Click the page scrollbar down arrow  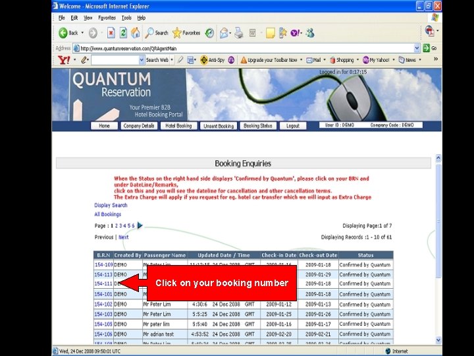coord(438,340)
